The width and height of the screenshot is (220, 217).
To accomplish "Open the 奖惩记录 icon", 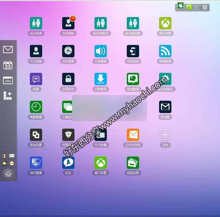I will point(133,162).
